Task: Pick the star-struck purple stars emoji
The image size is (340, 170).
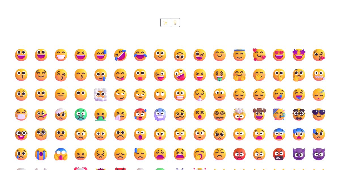Action: (x=299, y=55)
